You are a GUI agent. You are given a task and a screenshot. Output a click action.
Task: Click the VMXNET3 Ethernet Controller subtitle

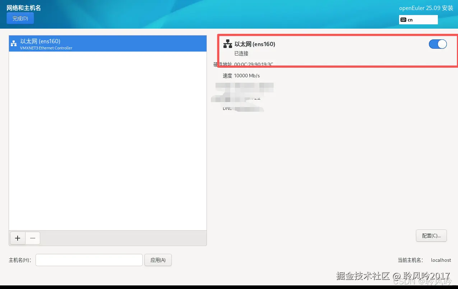coord(46,48)
